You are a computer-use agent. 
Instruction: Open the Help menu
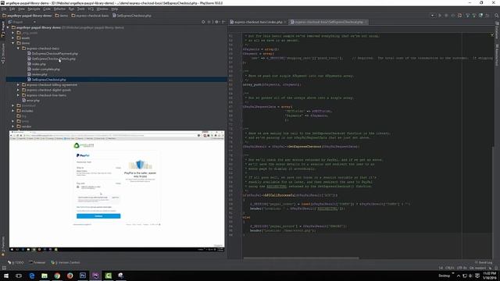coord(115,9)
